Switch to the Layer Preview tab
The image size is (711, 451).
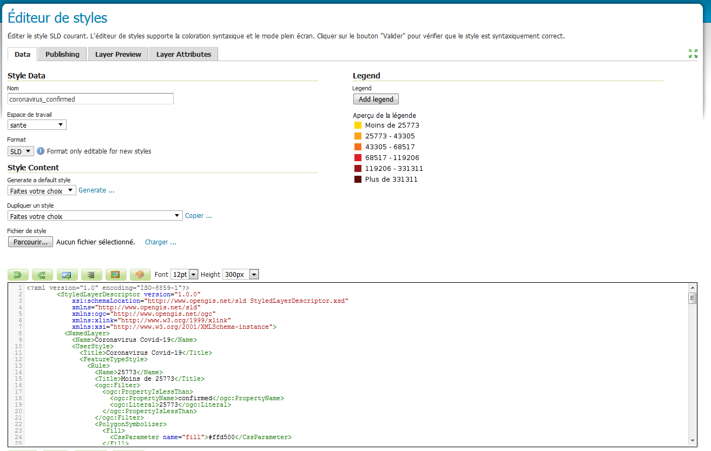118,54
